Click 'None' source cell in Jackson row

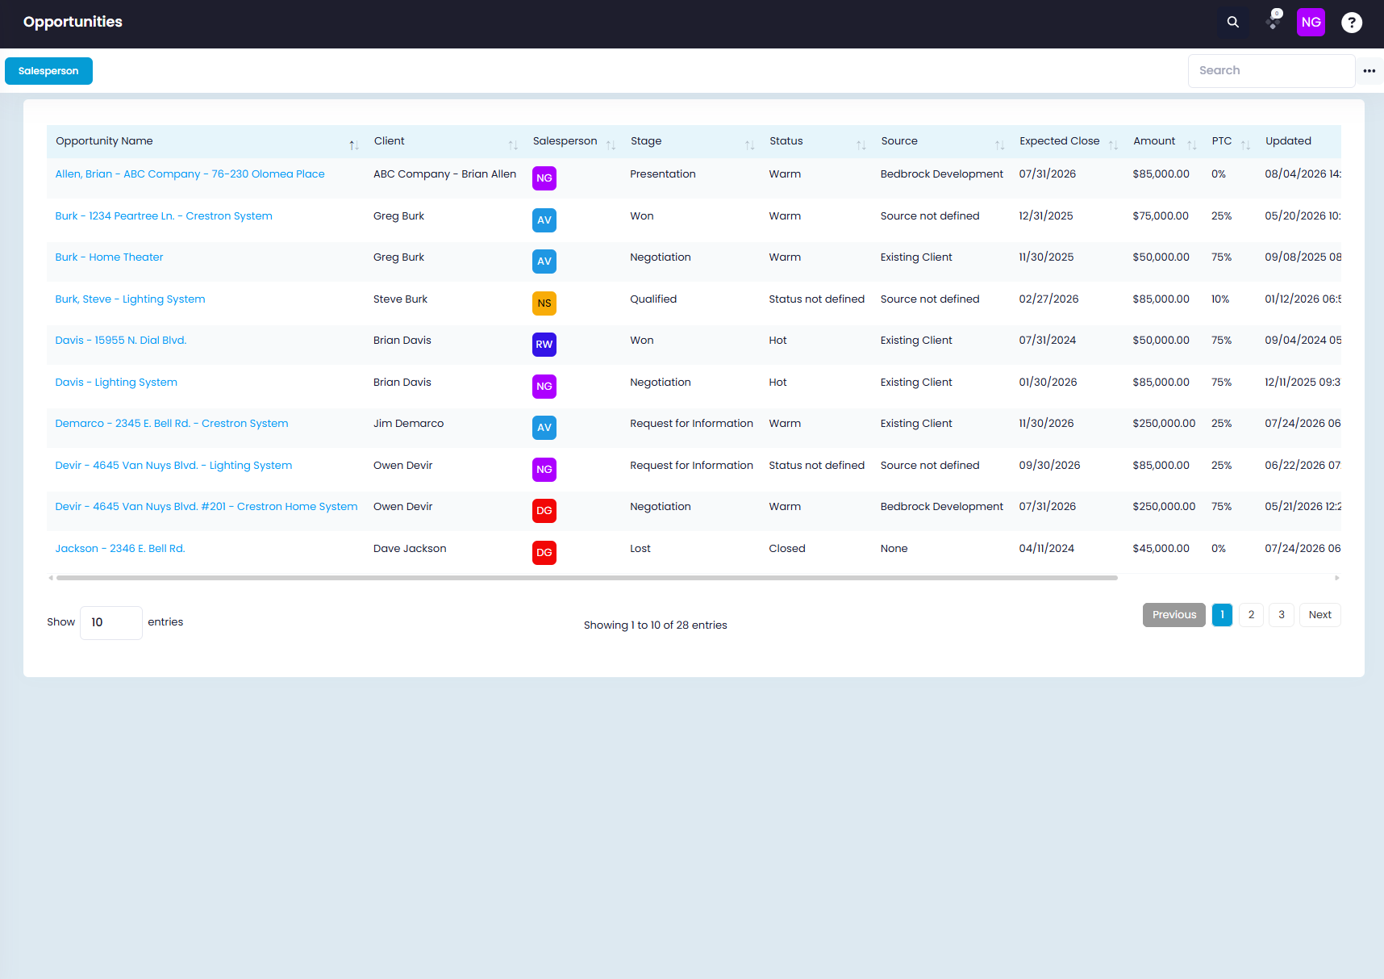pos(894,549)
